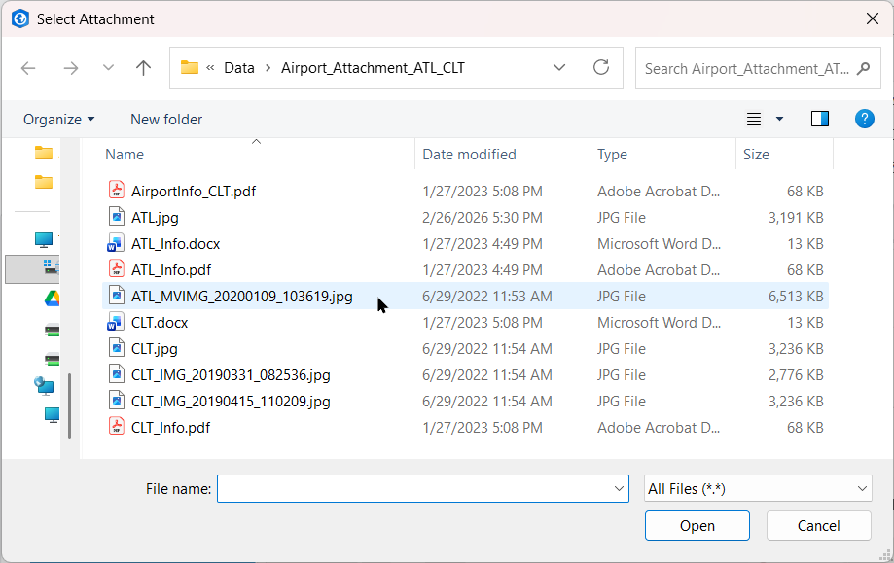Select file name ATL_Info.pdf
This screenshot has width=894, height=563.
click(171, 270)
